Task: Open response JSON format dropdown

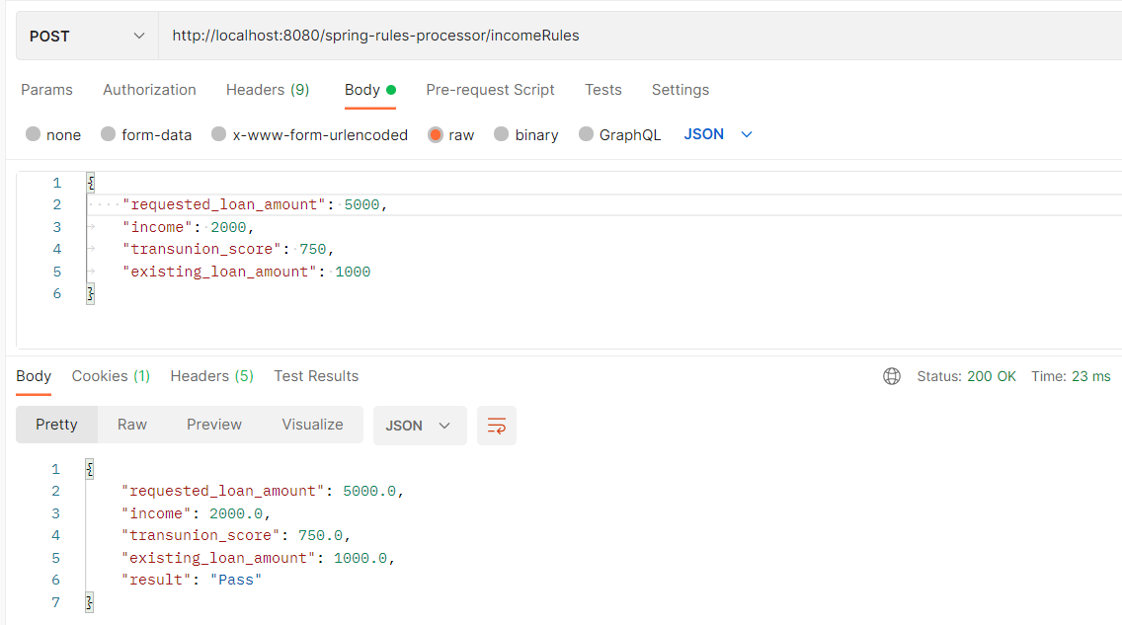Action: [x=420, y=426]
